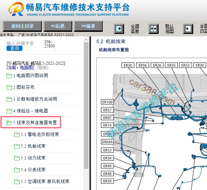Click folder icon beside 5.1 蓄电池负极线束
The image size is (207, 190).
(17, 135)
